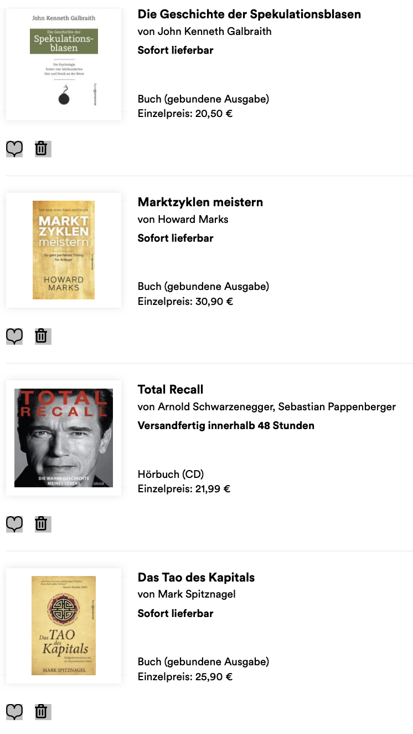
Task: Open the Das Tao des Kapitals title
Action: pos(196,578)
